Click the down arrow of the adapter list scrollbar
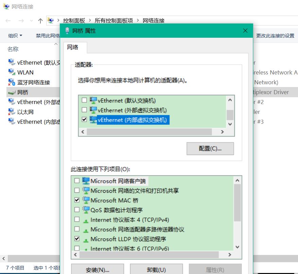The image size is (298, 274). [230, 124]
